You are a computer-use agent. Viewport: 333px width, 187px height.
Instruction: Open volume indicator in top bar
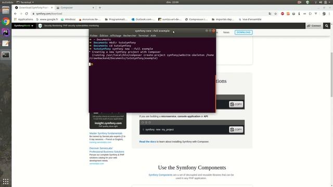[x=321, y=2]
